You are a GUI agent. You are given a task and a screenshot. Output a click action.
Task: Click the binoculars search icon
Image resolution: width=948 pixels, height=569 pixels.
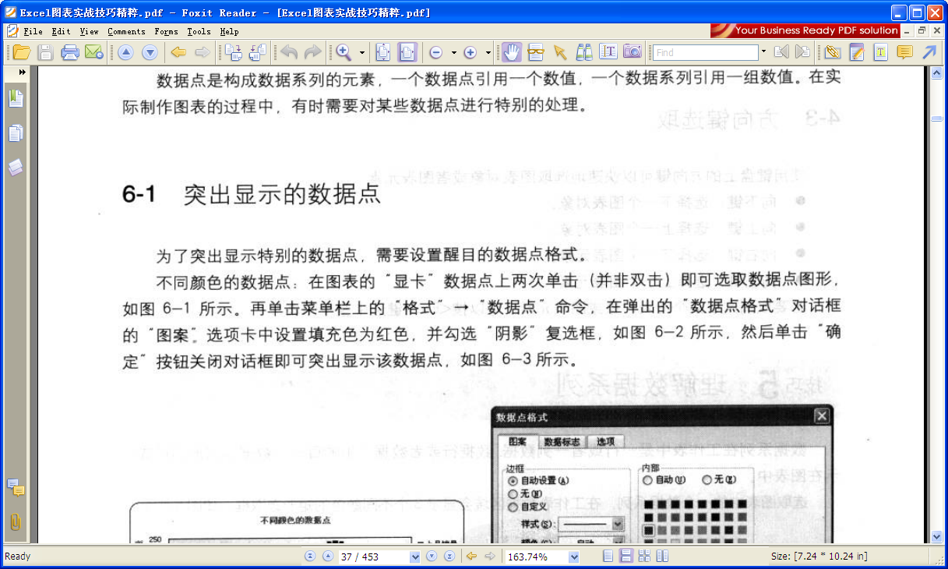[x=584, y=52]
